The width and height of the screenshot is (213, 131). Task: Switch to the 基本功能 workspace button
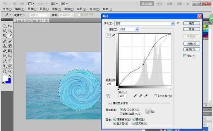click(x=147, y=4)
